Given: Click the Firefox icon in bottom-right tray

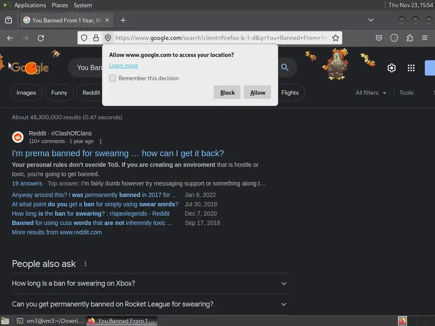Looking at the screenshot, I should point(402,321).
